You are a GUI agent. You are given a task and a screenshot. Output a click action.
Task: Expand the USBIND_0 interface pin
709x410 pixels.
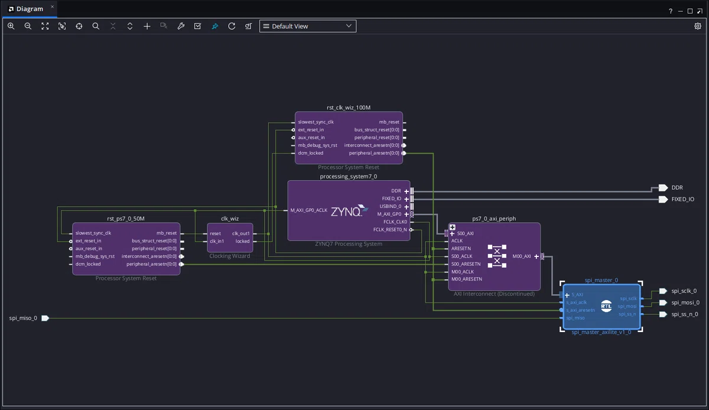click(x=406, y=206)
